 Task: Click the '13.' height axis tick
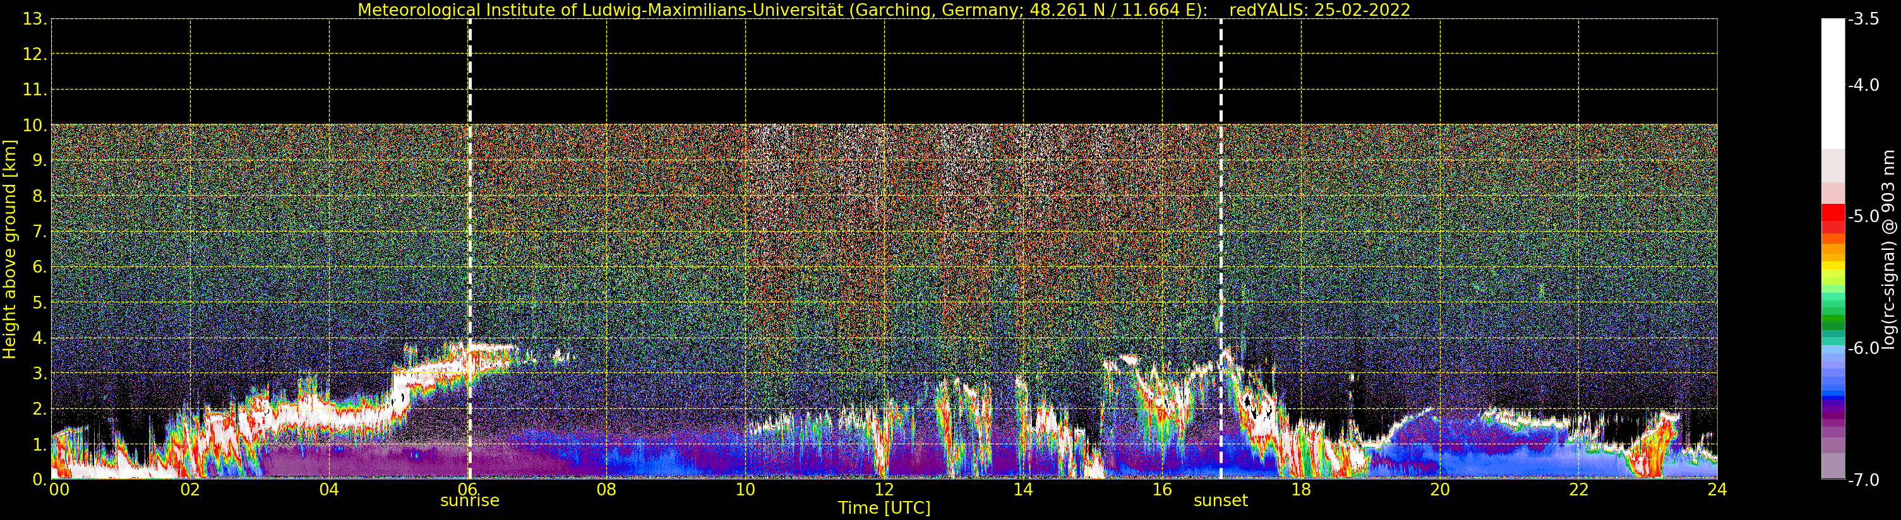point(35,19)
